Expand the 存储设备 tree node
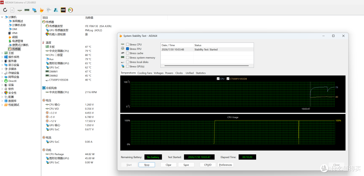The width and height of the screenshot is (364, 176). [x=2, y=73]
